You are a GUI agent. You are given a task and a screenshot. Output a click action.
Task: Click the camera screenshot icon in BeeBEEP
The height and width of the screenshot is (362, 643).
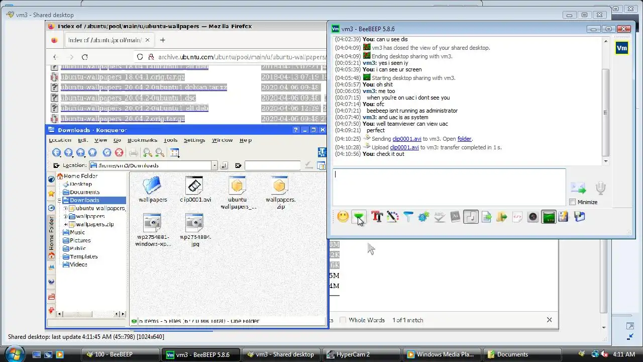click(x=533, y=217)
